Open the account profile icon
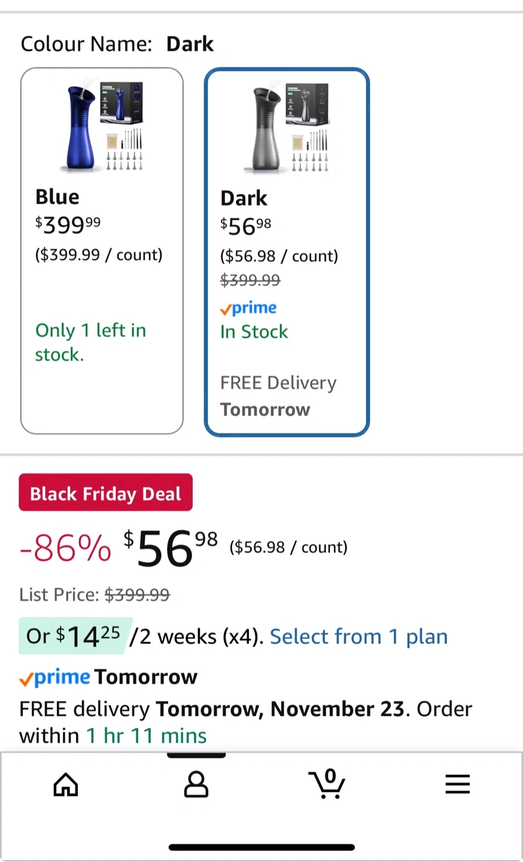Viewport: 523px width, 862px height. click(196, 784)
